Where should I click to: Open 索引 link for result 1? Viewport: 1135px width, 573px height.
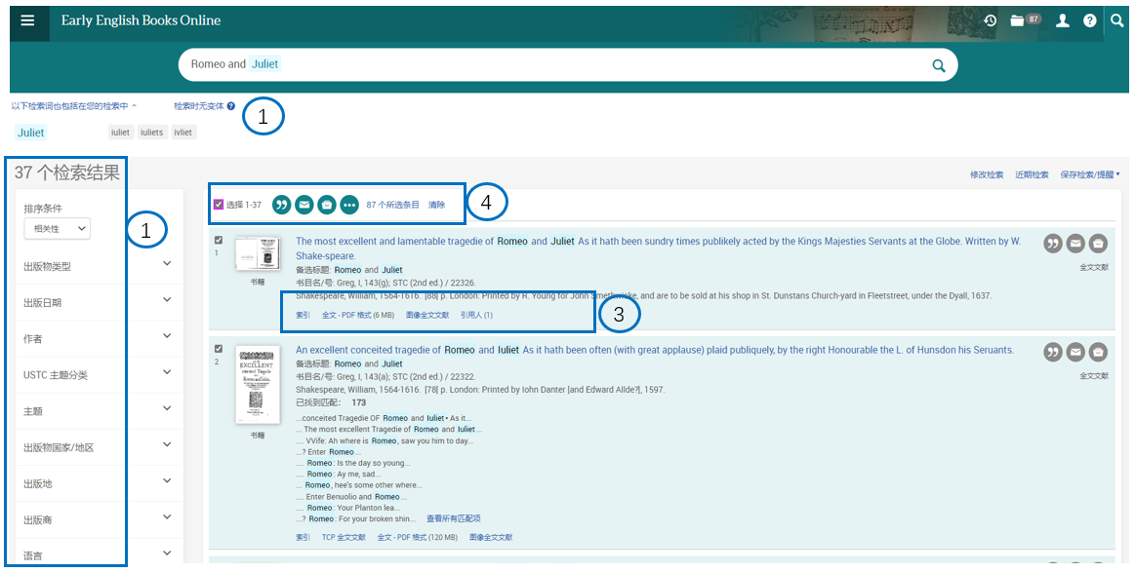(303, 315)
